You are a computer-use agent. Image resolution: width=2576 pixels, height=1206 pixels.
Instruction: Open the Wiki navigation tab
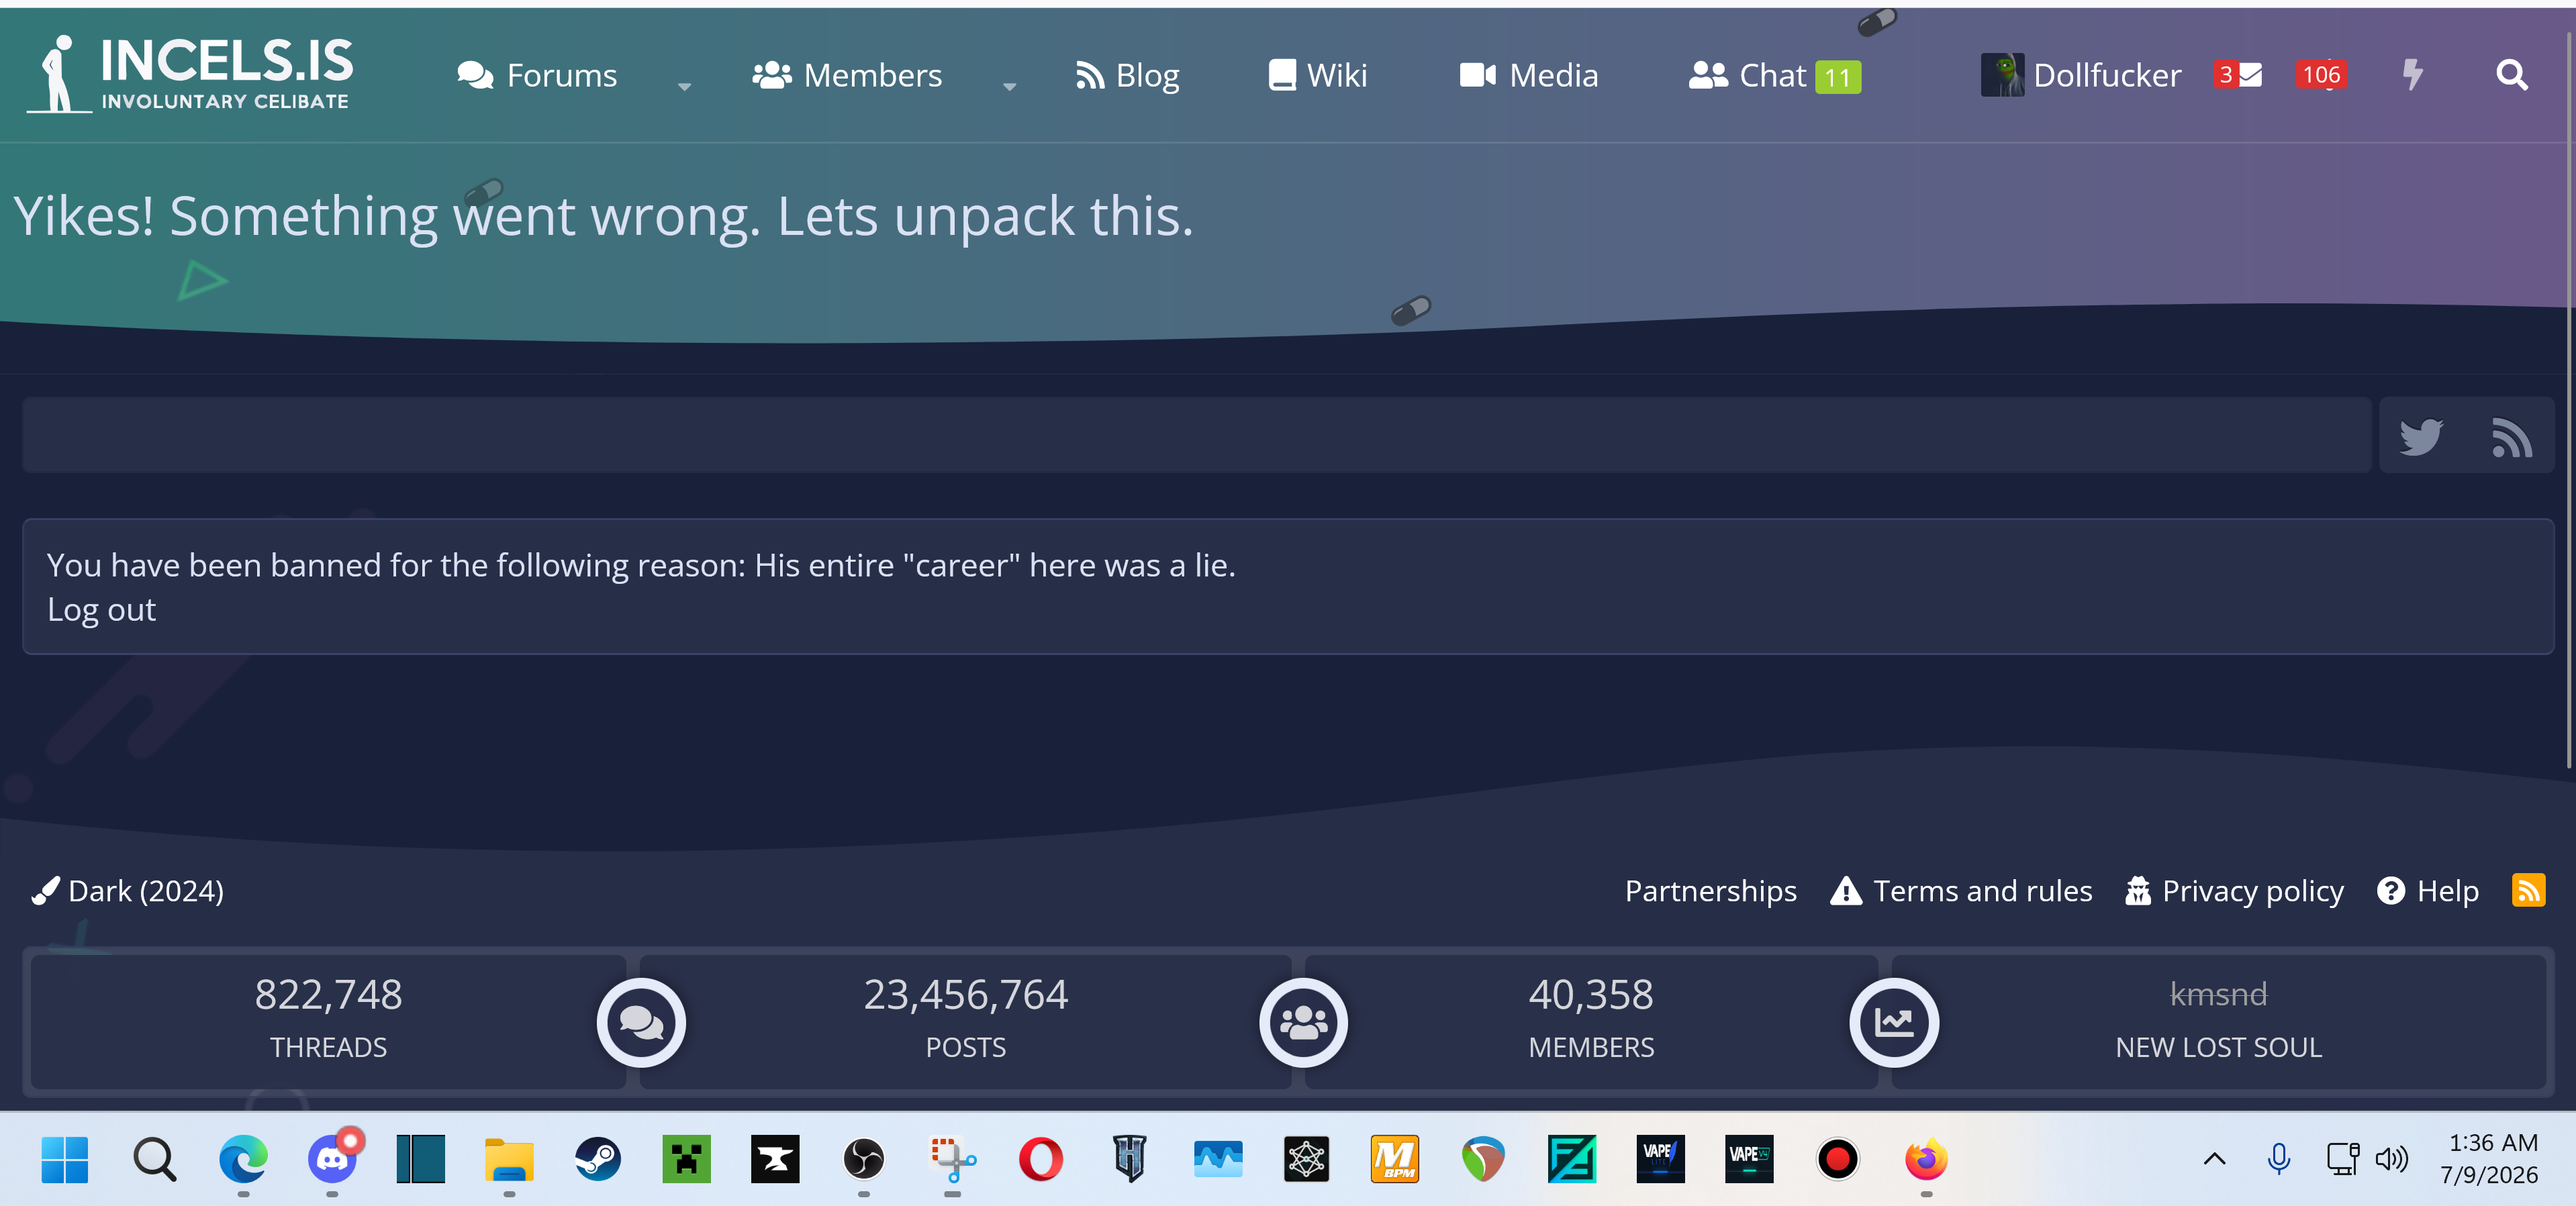coord(1317,75)
